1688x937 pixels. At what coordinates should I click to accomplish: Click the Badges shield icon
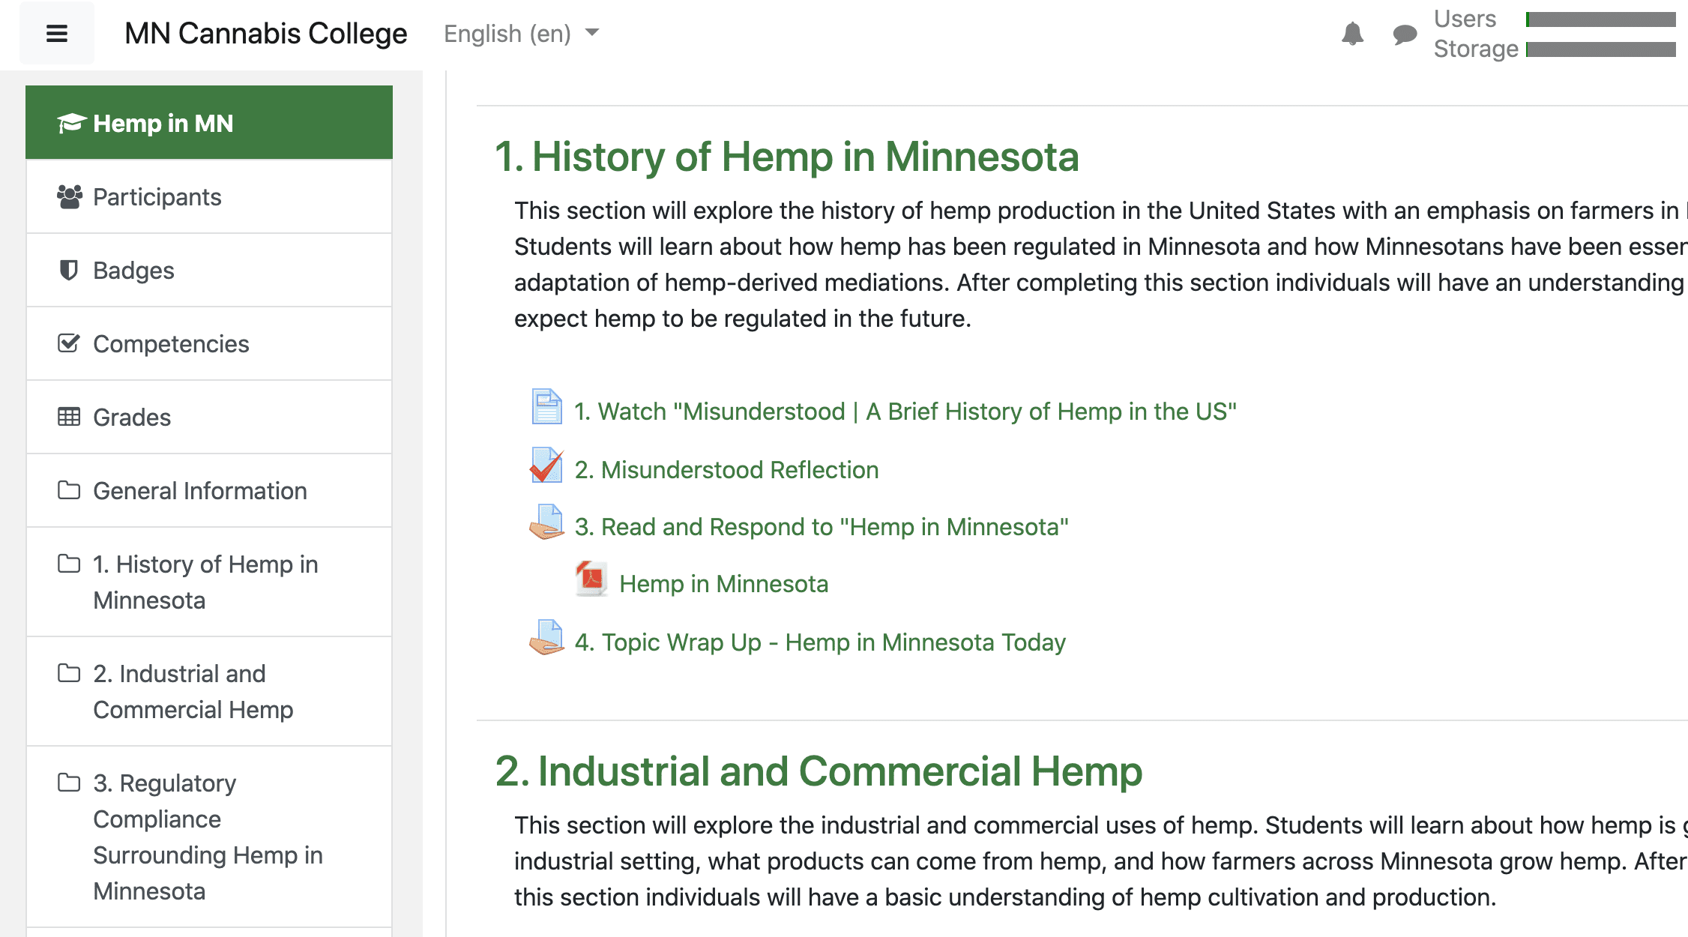coord(68,270)
